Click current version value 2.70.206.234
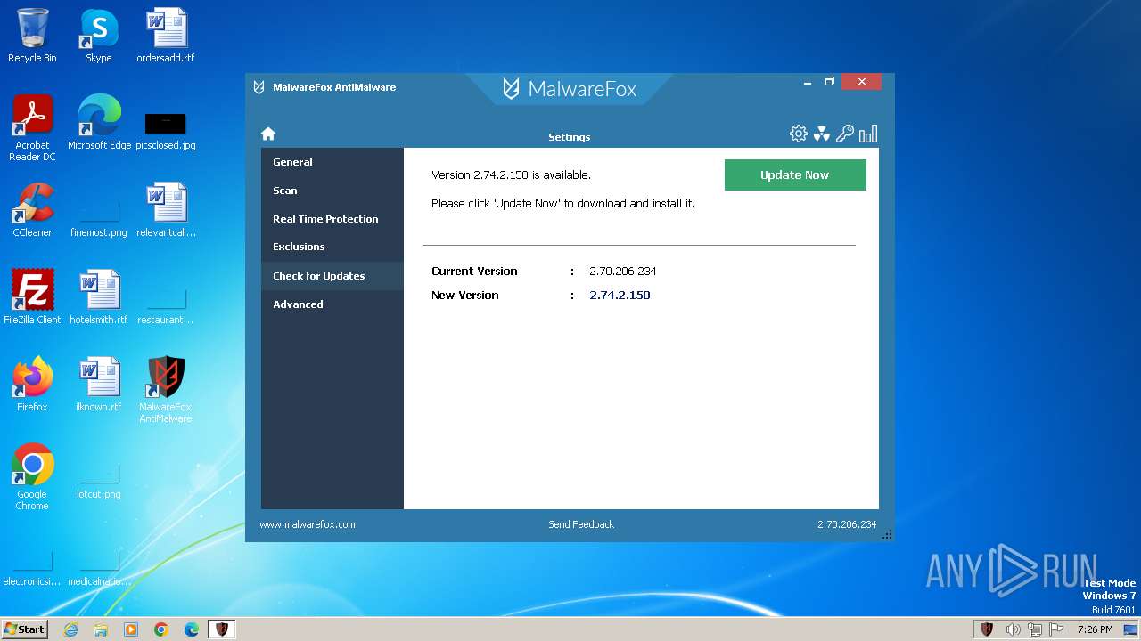The image size is (1141, 641). [x=623, y=271]
